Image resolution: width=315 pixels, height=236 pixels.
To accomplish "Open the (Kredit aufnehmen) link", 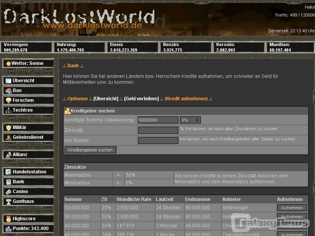I will (186, 99).
